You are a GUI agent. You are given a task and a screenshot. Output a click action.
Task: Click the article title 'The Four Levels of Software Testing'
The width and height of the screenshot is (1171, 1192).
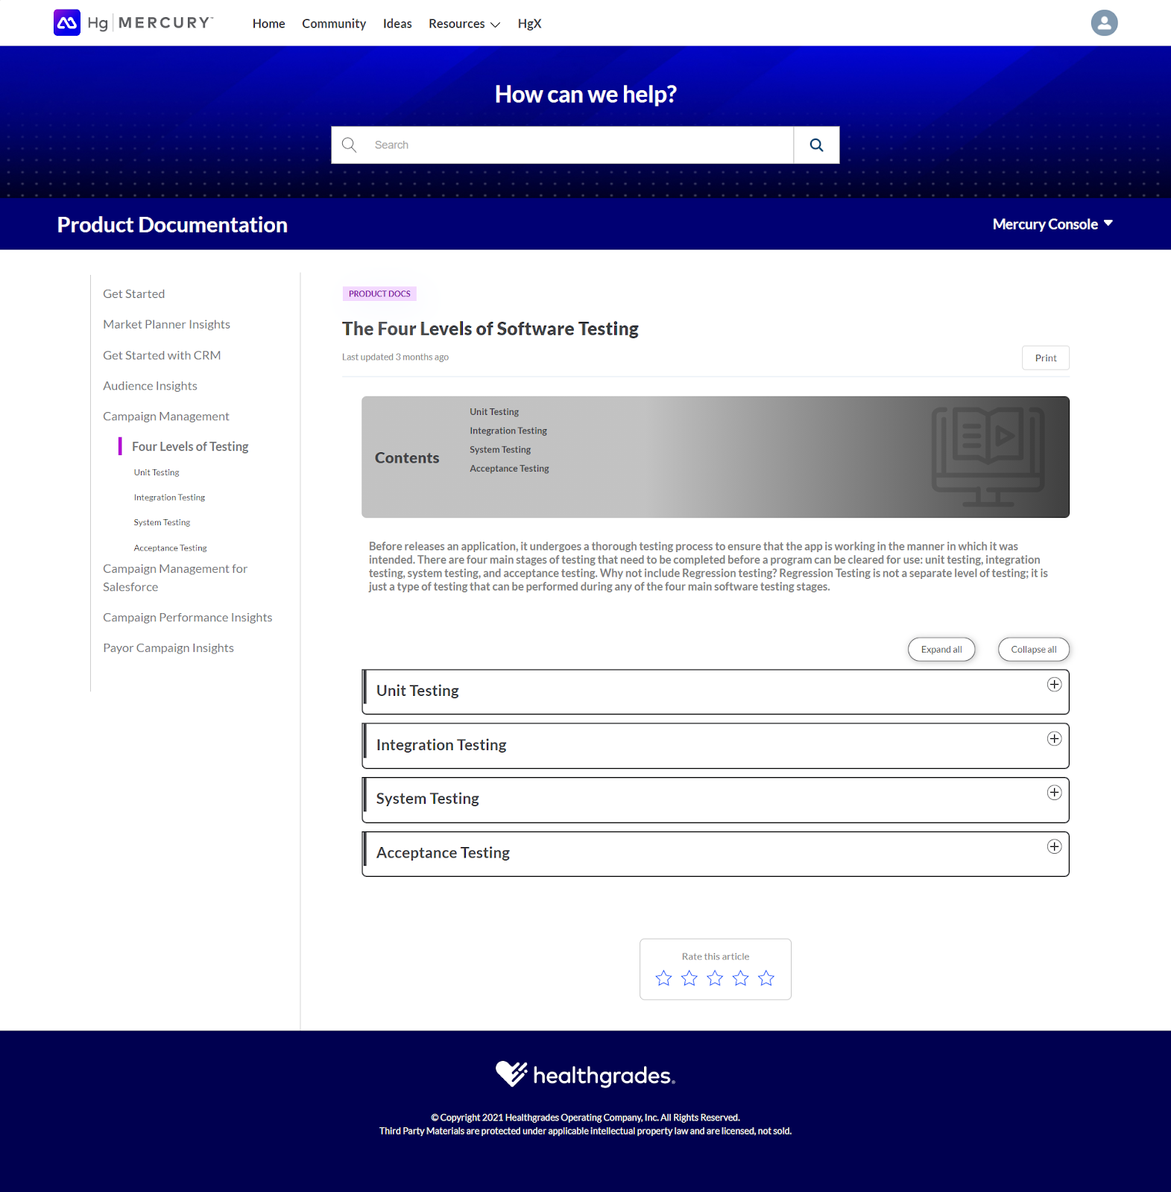[490, 329]
